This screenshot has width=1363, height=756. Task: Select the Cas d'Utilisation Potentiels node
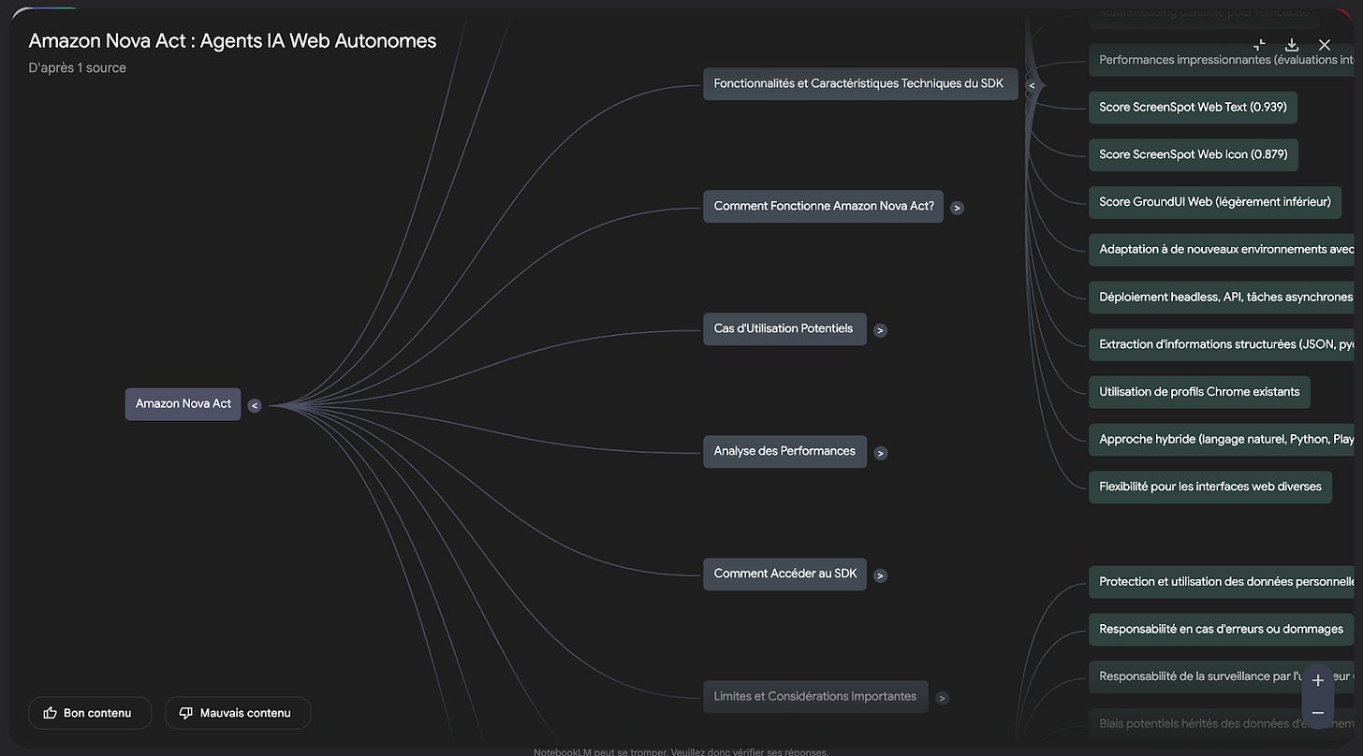click(784, 329)
